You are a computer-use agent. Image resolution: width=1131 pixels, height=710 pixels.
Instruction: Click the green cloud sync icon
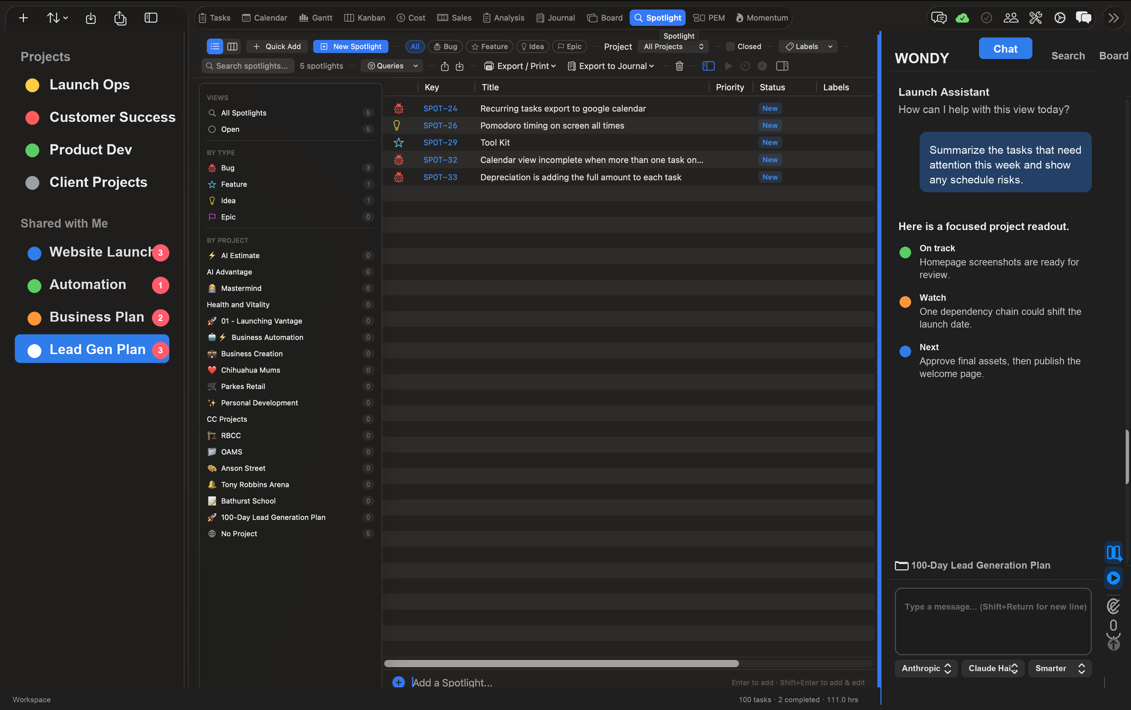962,18
